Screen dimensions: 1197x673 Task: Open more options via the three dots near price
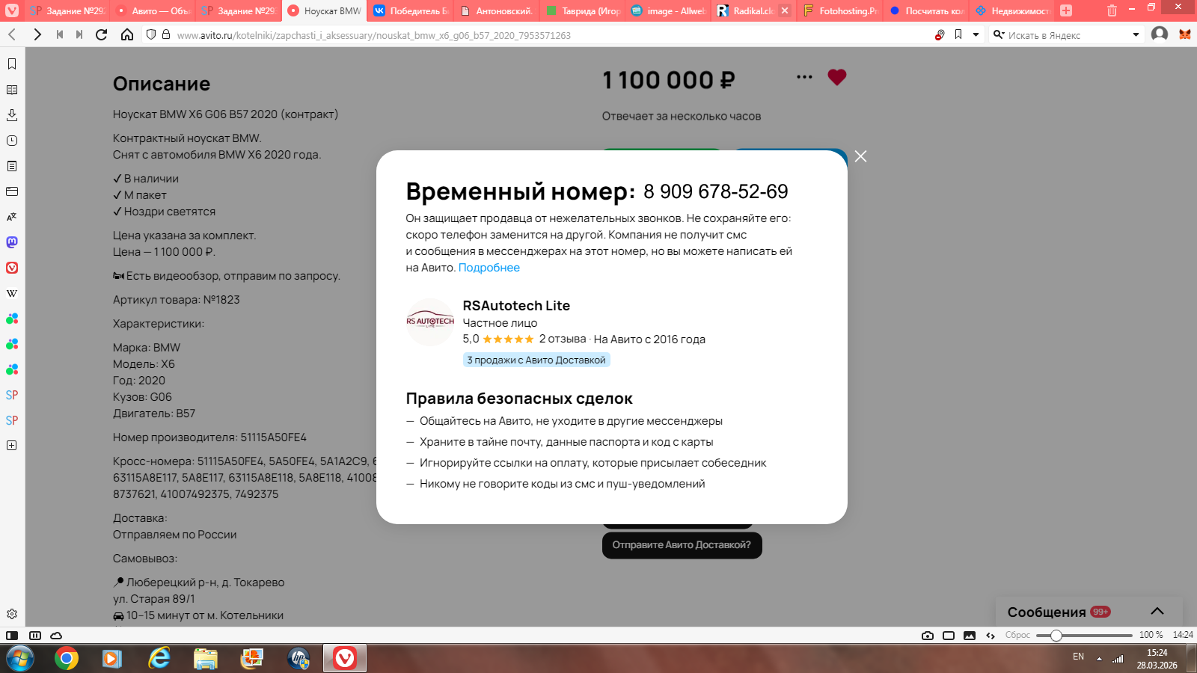point(804,77)
